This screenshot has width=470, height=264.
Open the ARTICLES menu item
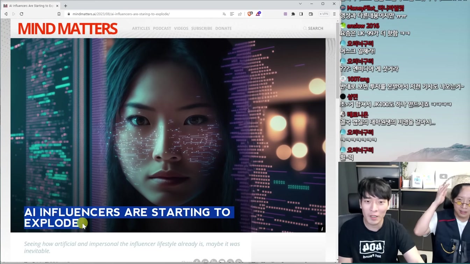click(x=141, y=28)
